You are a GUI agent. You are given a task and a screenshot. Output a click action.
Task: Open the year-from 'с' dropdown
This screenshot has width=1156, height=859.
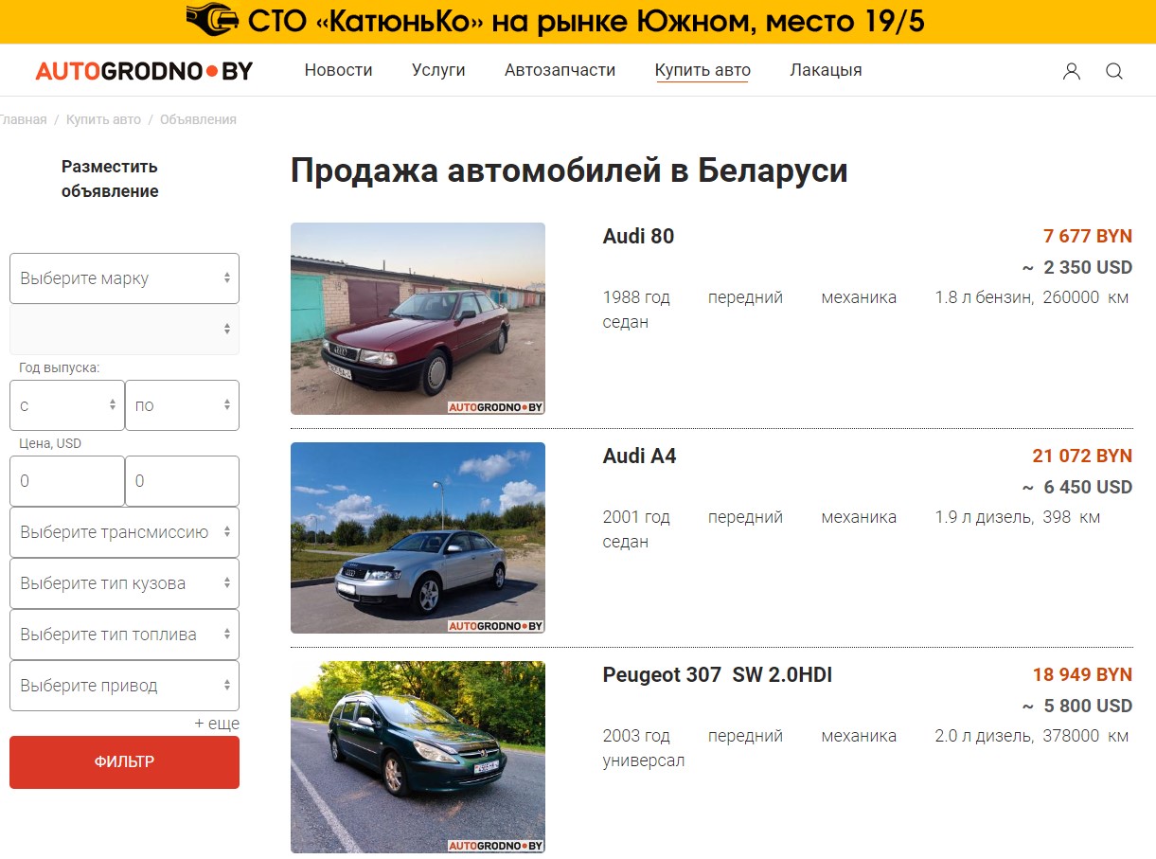coord(67,405)
